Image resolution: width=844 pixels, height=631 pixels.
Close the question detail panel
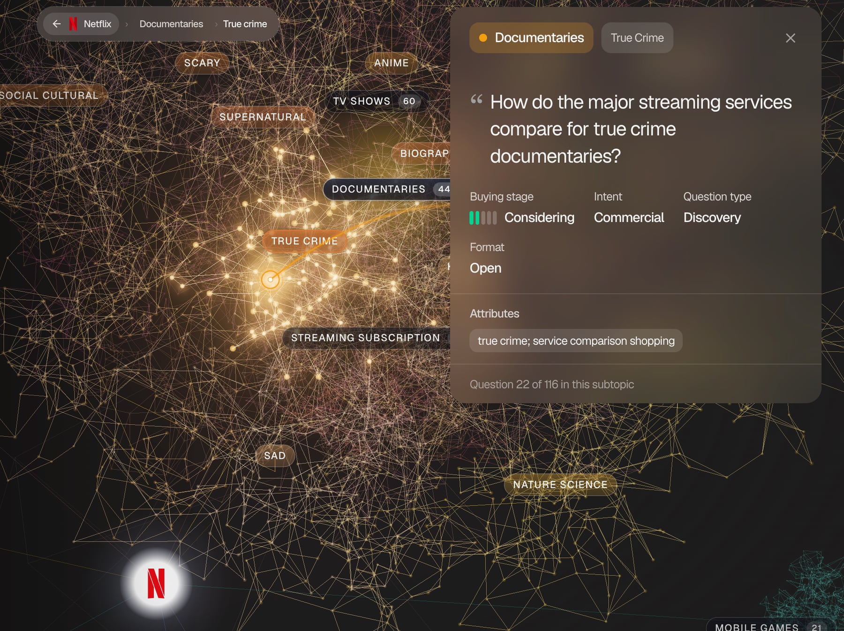tap(790, 38)
